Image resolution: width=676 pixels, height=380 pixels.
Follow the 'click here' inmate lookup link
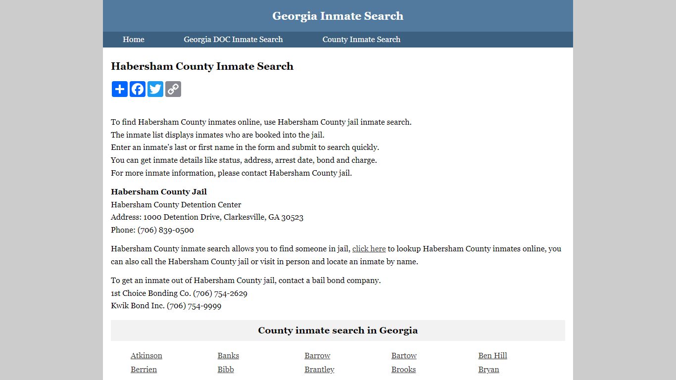tap(369, 249)
